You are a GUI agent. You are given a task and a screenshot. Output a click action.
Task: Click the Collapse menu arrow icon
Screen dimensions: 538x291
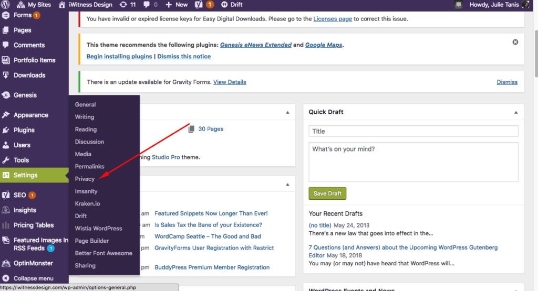[x=5, y=278]
